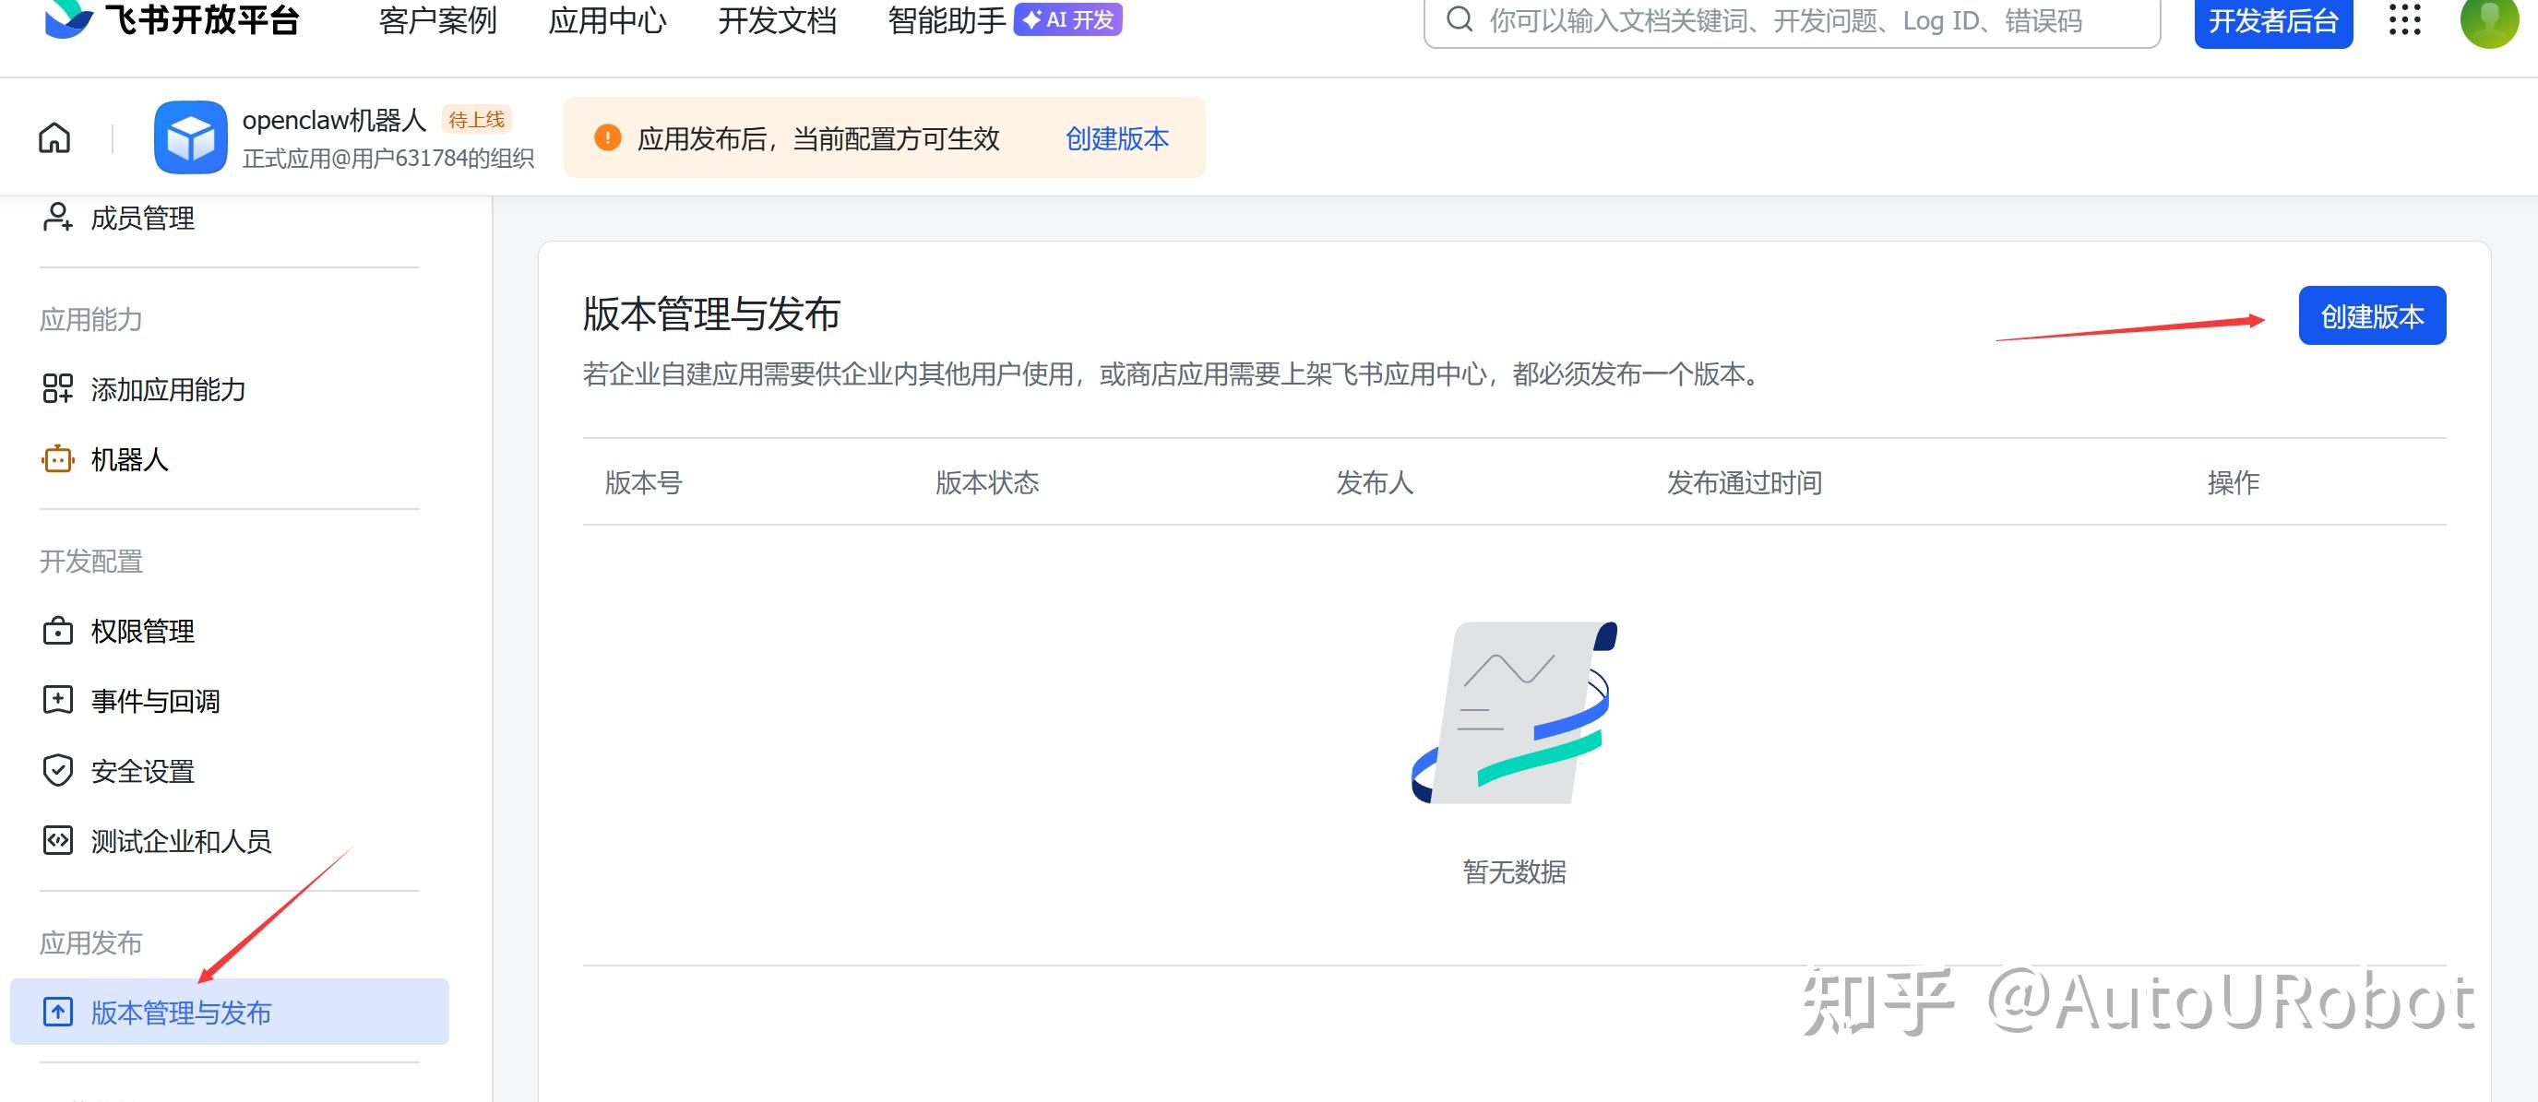Open 事件与回调 settings
This screenshot has width=2538, height=1102.
155,700
